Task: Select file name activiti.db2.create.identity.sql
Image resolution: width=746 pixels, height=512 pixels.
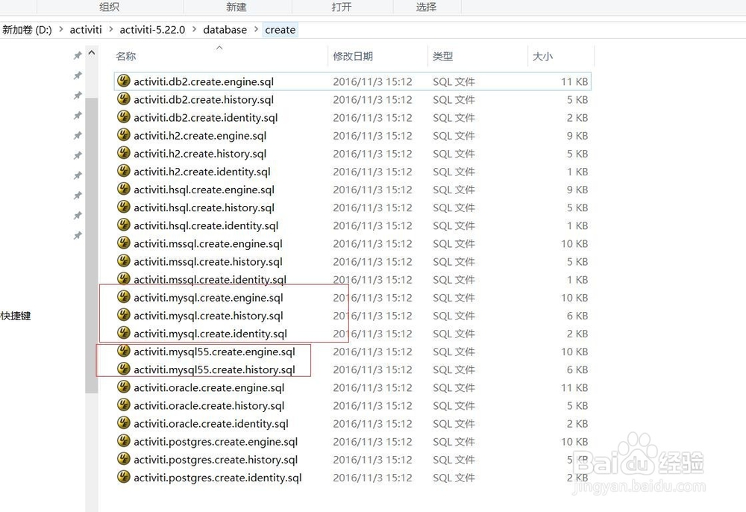Action: point(206,117)
